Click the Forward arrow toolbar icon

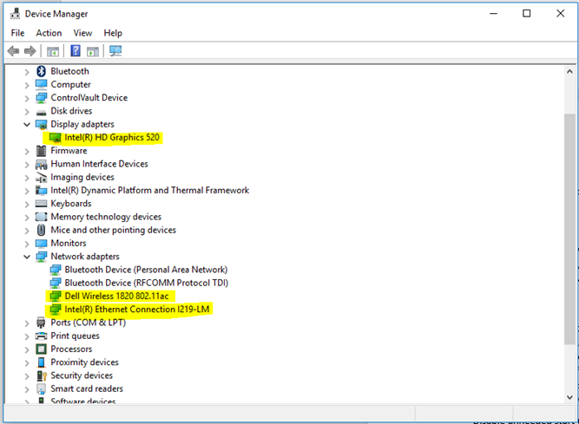pos(30,51)
